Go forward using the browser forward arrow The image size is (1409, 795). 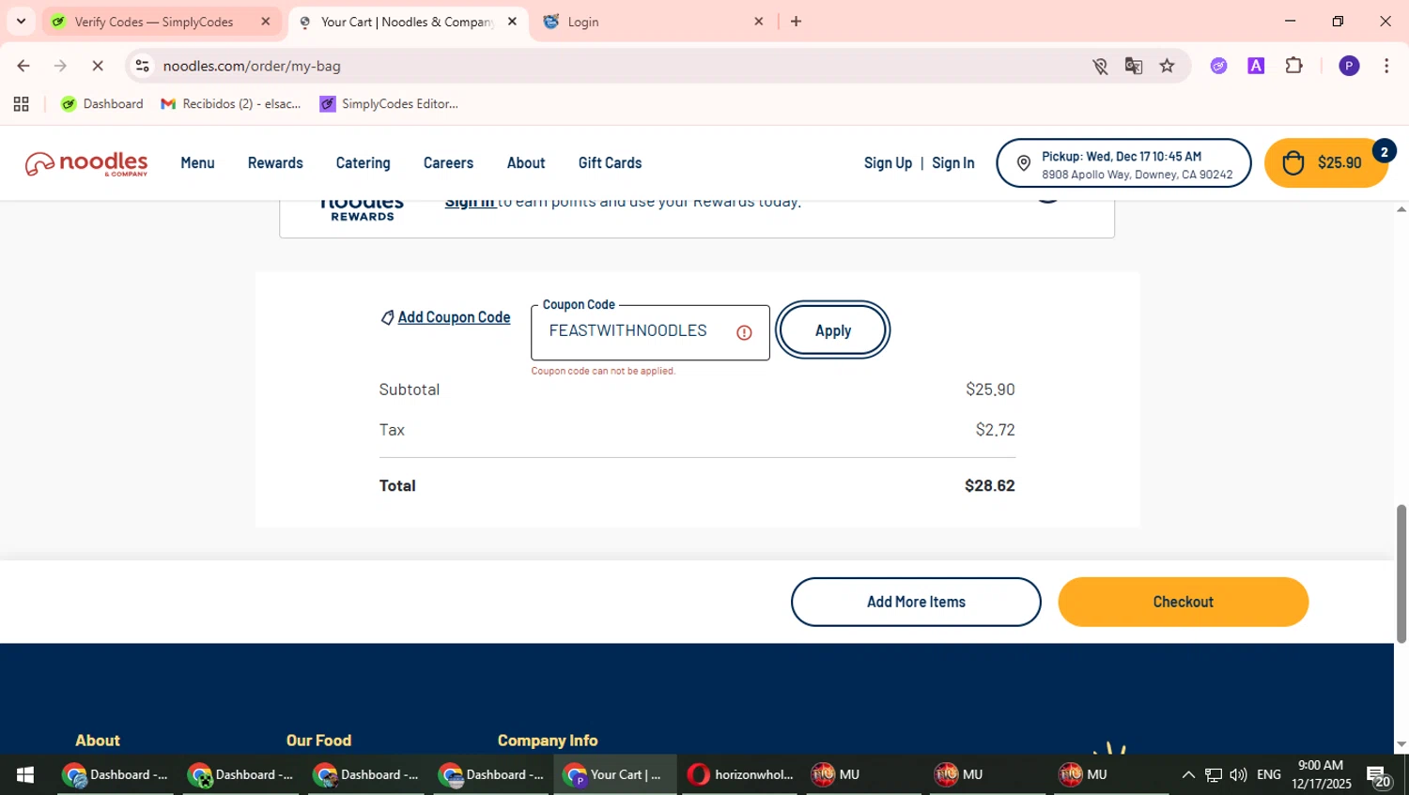pyautogui.click(x=60, y=66)
